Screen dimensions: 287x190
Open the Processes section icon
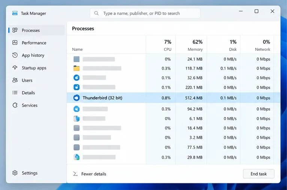click(x=15, y=30)
